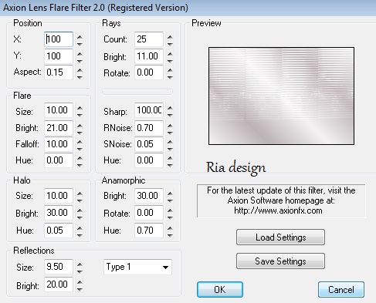Click Anamorphic Hue input field
Viewport: 376px width, 303px height.
tap(149, 231)
